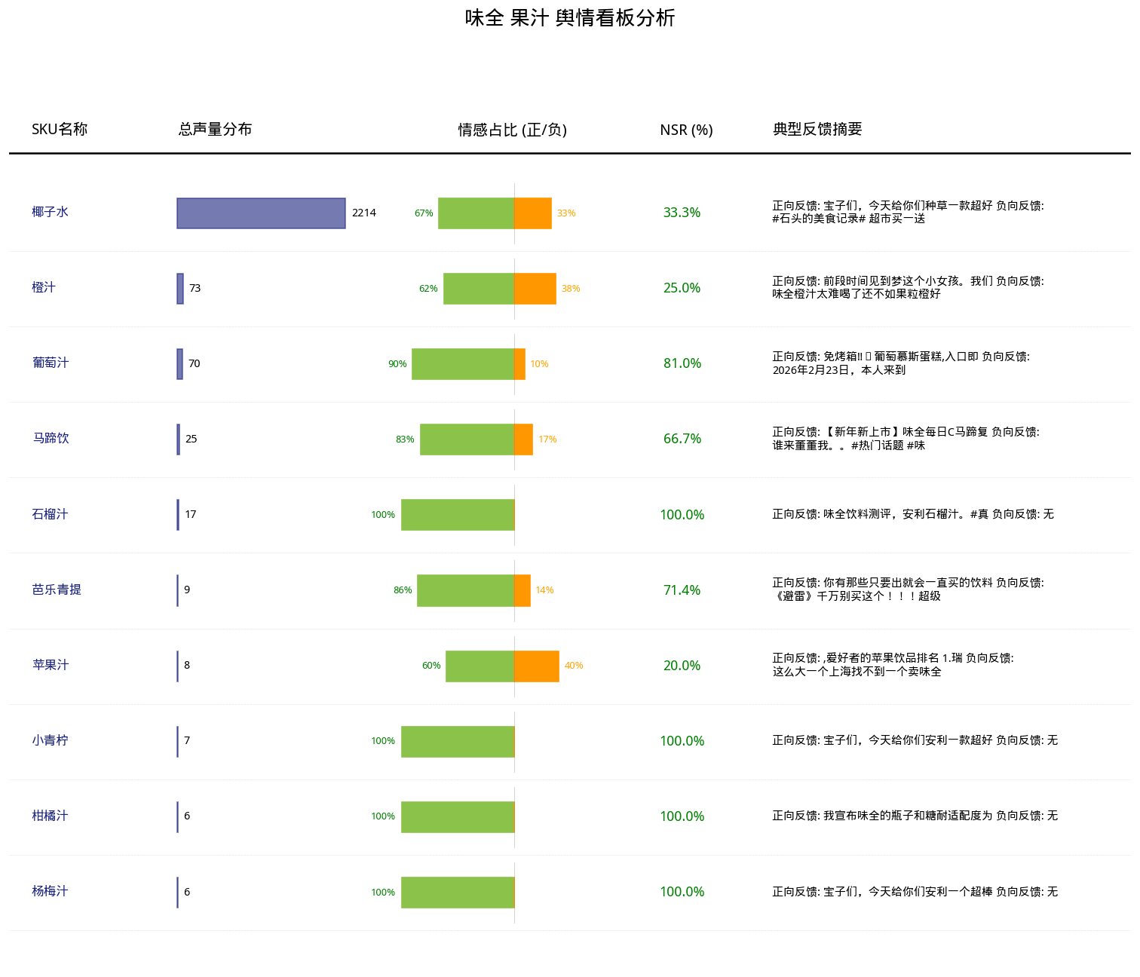Click the green positive bar for 葡萄汁
The height and width of the screenshot is (977, 1140).
[463, 364]
